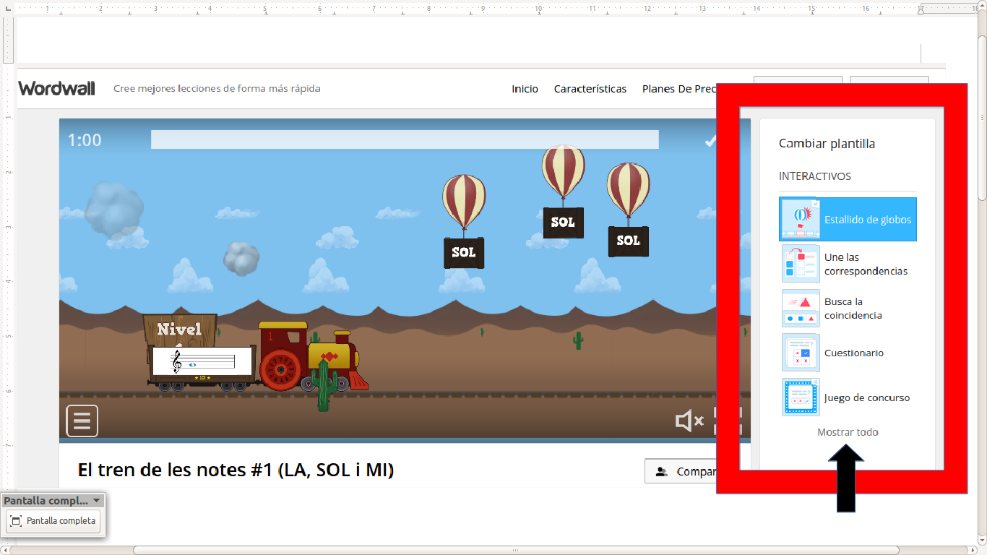987x555 pixels.
Task: Select the Estallido de globos template
Action: (848, 220)
